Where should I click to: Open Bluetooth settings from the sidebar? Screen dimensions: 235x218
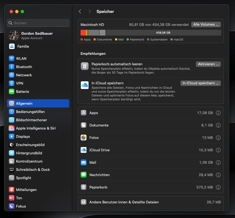11,67
